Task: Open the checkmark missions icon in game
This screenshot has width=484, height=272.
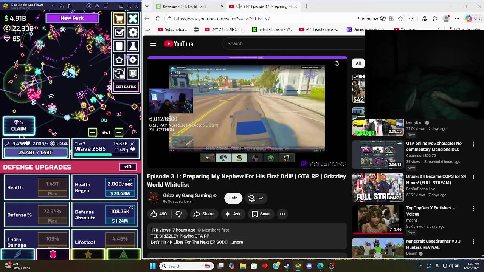Action: 119,32
